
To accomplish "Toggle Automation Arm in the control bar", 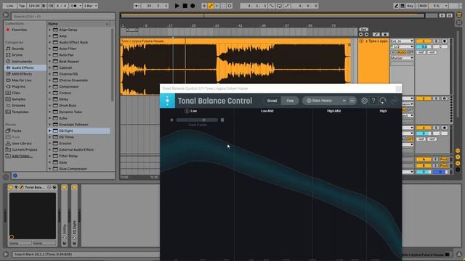I will pos(210,6).
